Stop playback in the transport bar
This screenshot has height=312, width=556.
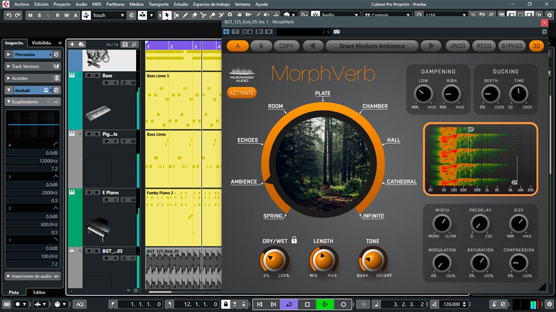tap(307, 304)
